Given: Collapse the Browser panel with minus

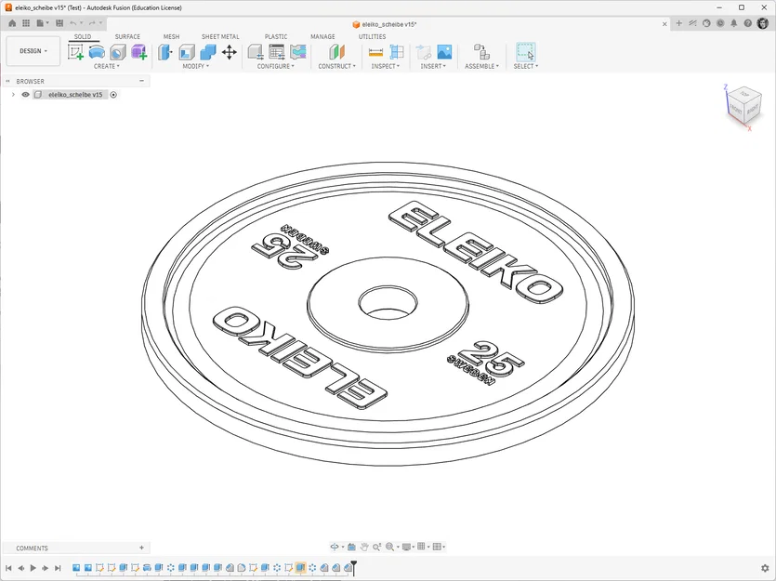Looking at the screenshot, I should point(141,81).
